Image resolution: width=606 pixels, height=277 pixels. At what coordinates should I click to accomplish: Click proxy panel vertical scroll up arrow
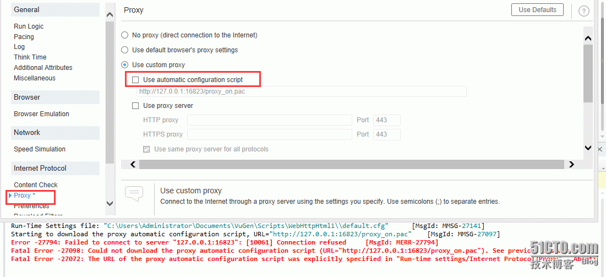[588, 39]
